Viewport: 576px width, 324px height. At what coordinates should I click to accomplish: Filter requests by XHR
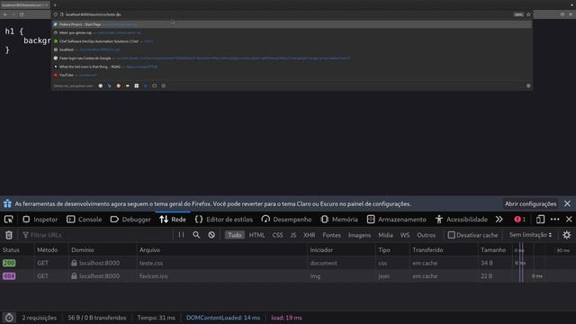click(x=310, y=235)
